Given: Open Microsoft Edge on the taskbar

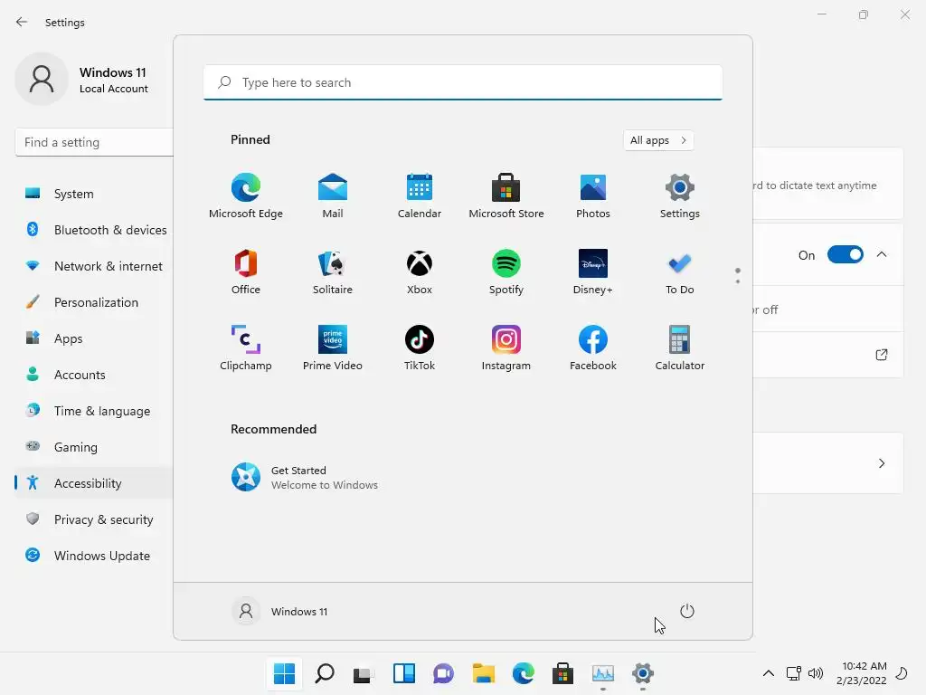Looking at the screenshot, I should coord(524,673).
